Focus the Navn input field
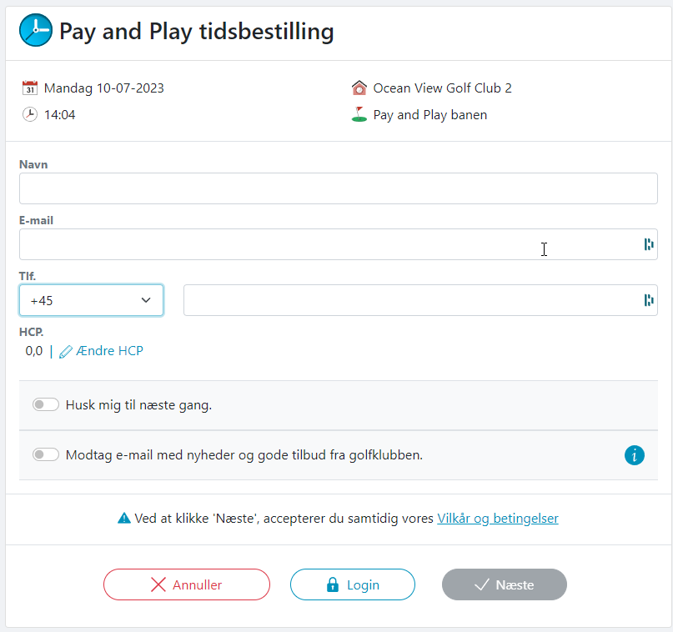 [x=338, y=188]
